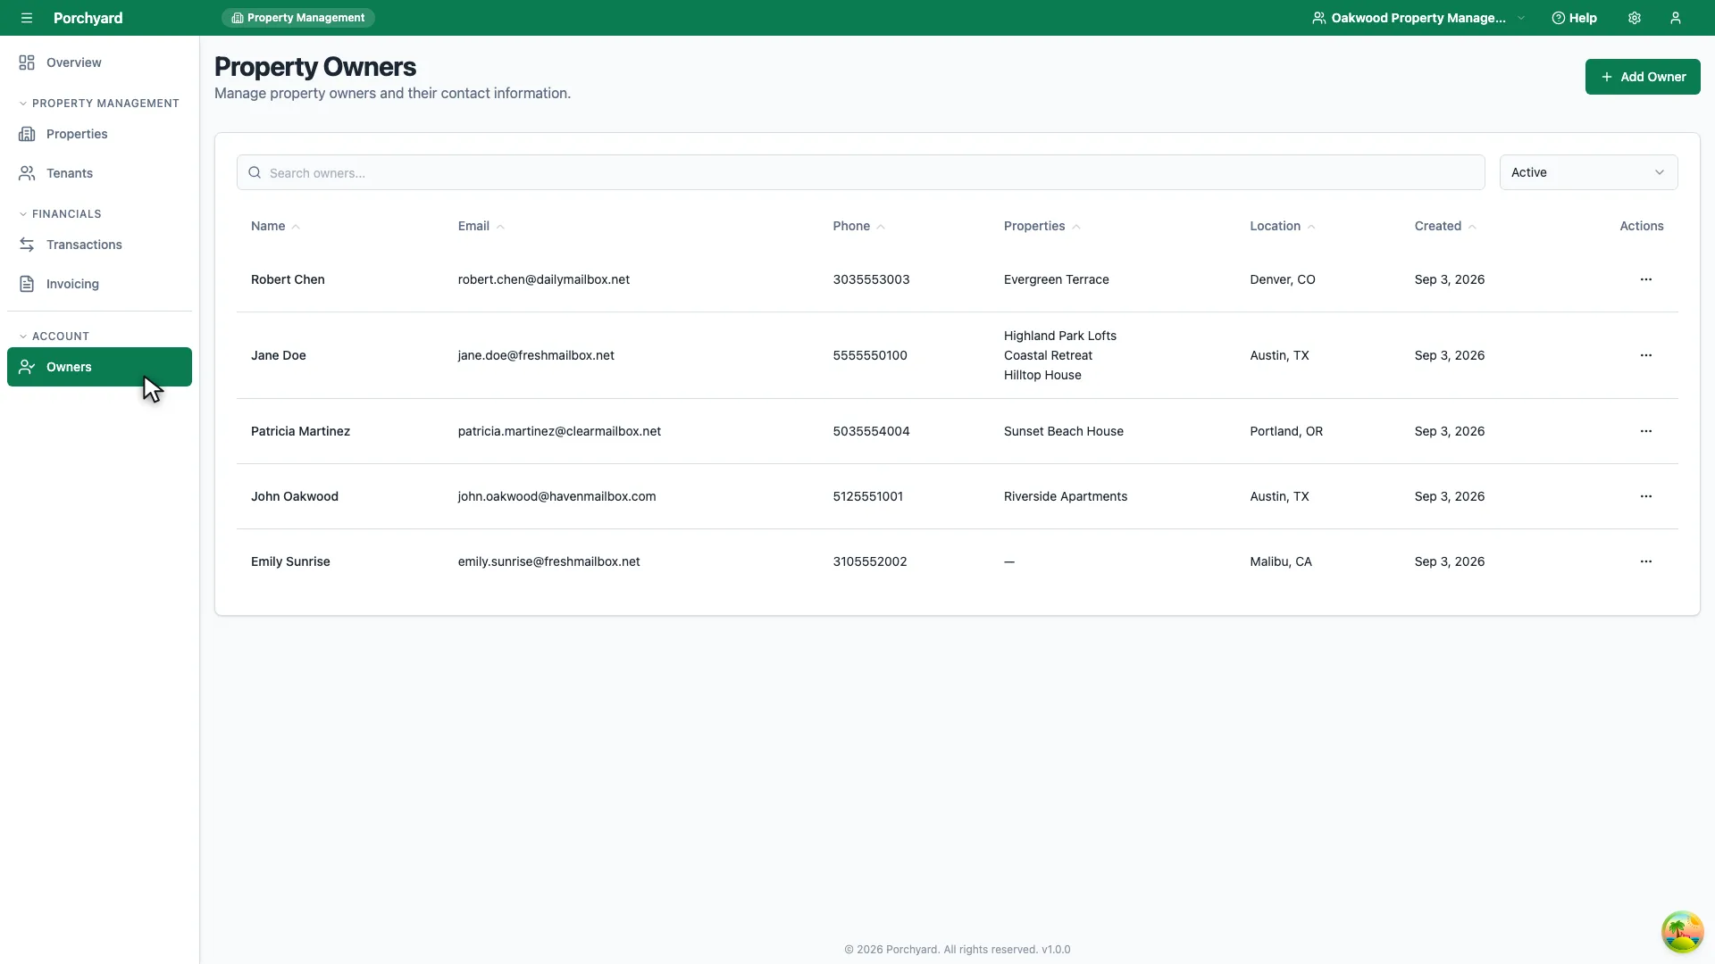Open actions menu for Emily Sunrise

click(1645, 561)
